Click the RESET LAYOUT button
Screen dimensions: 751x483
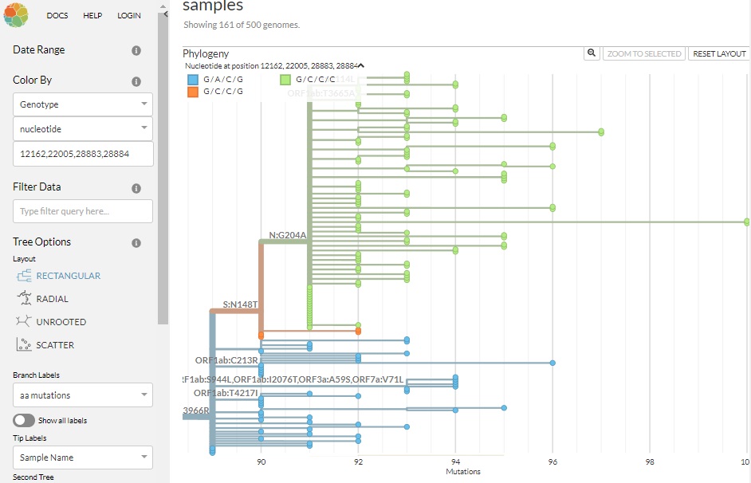[x=719, y=53]
